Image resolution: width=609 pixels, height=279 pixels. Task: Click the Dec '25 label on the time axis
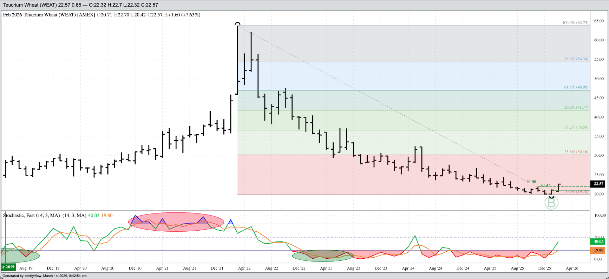click(x=544, y=268)
